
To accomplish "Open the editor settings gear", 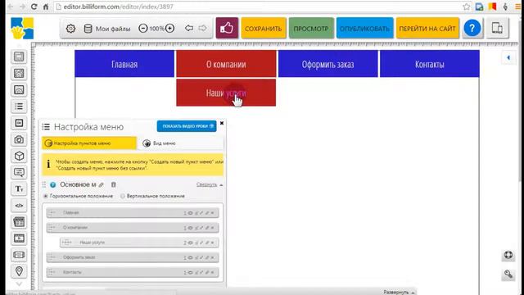I will pyautogui.click(x=70, y=29).
